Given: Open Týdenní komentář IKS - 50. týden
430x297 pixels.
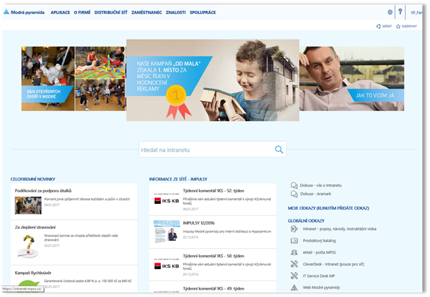Looking at the screenshot, I should point(213,256).
